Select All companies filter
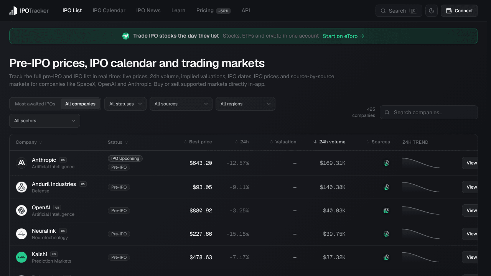The width and height of the screenshot is (491, 276). (80, 104)
